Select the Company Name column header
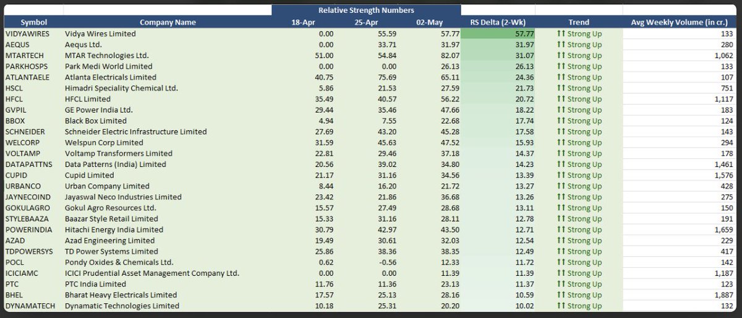The image size is (742, 318). click(168, 22)
